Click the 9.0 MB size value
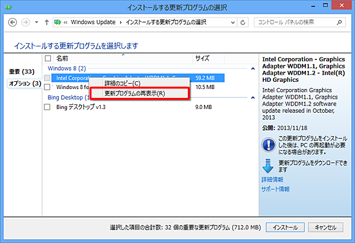355x243 pixels. (x=203, y=107)
